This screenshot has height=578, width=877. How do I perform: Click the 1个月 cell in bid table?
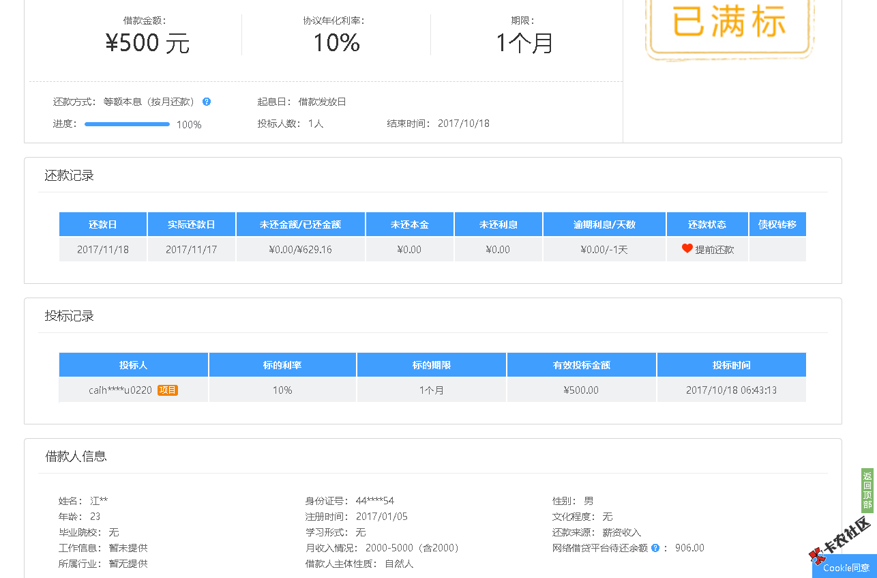click(432, 390)
